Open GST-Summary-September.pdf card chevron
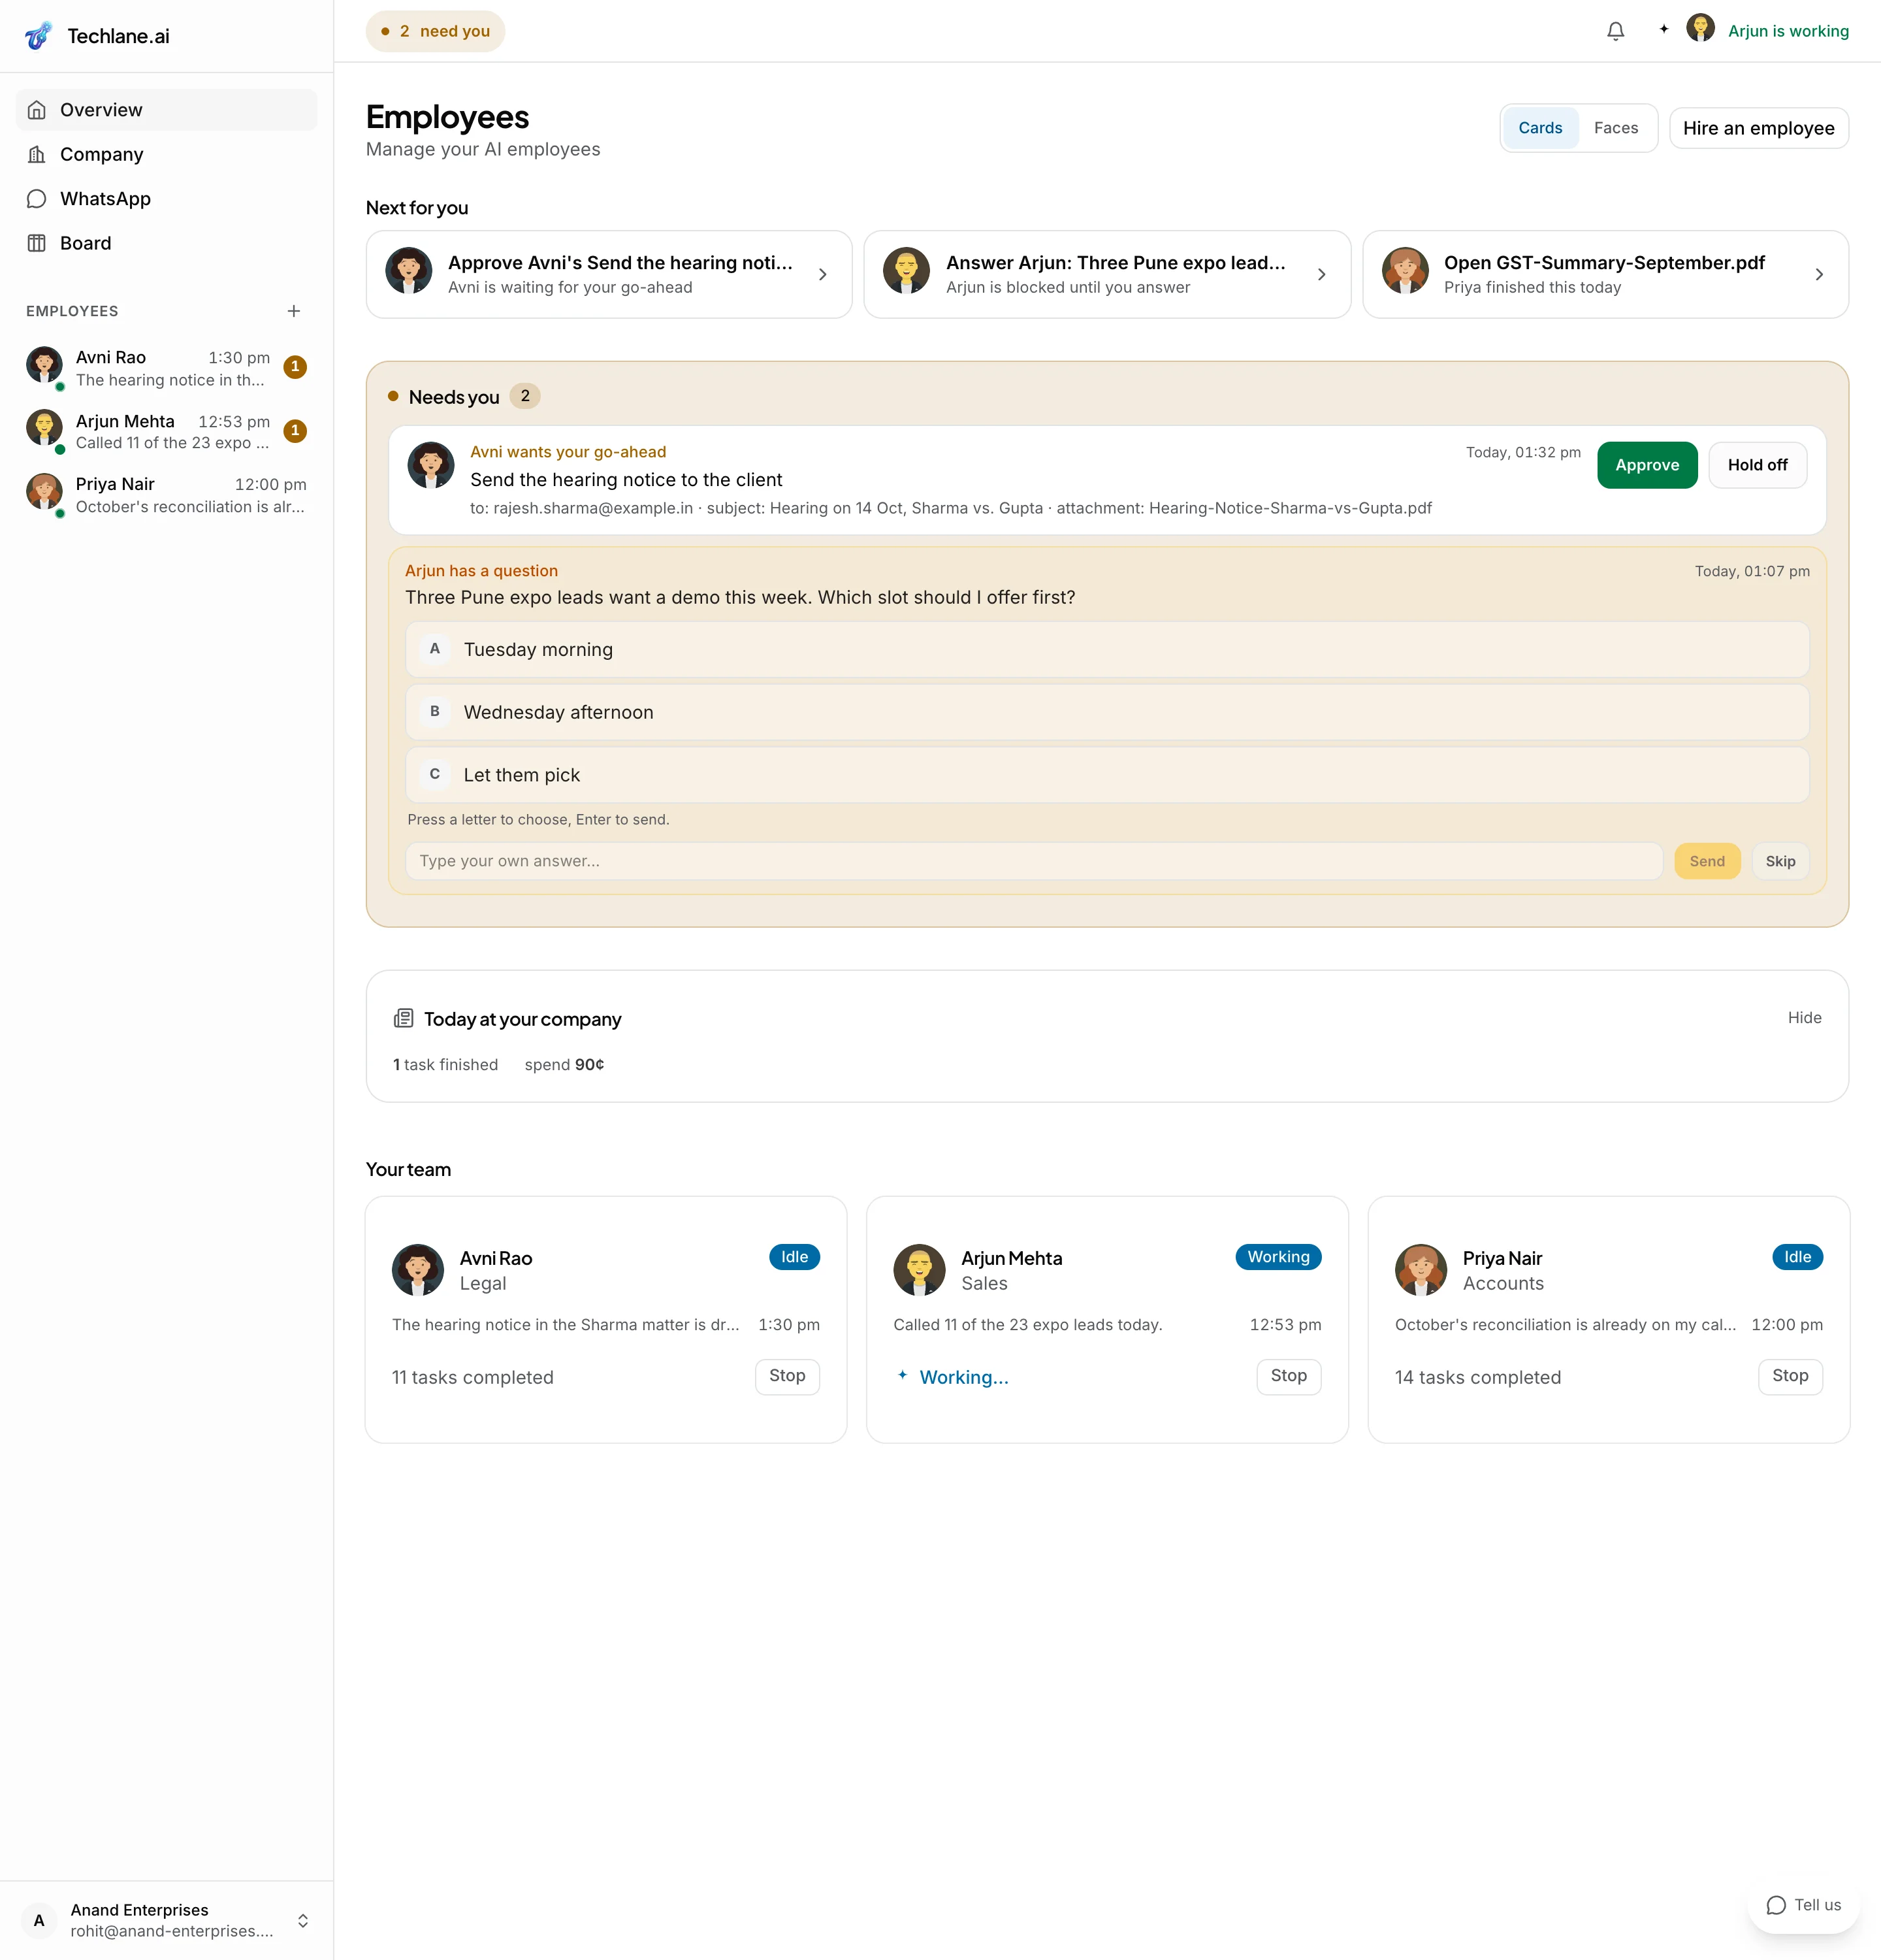Viewport: 1881px width, 1960px height. tap(1819, 274)
